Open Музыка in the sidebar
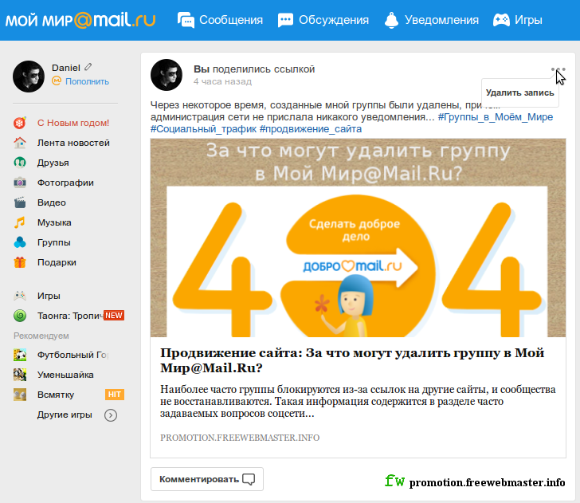 [x=54, y=223]
